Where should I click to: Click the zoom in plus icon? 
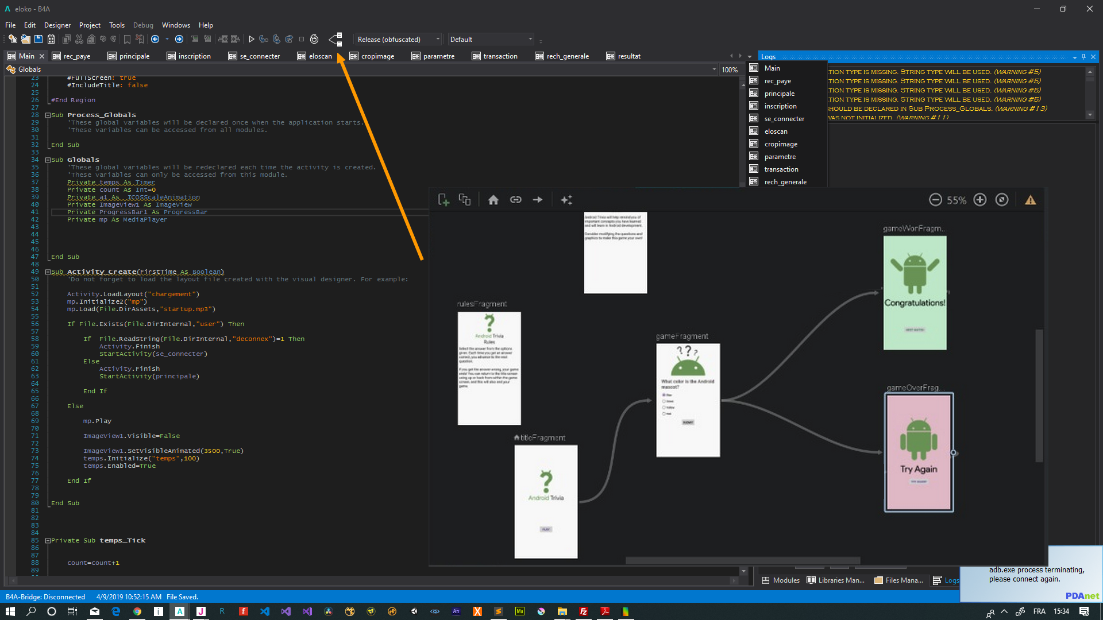[x=980, y=200]
